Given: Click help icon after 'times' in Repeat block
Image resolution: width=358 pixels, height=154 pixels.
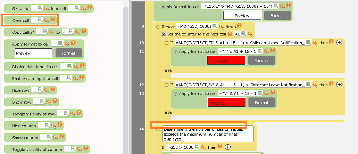Looking at the screenshot, I should (239, 26).
